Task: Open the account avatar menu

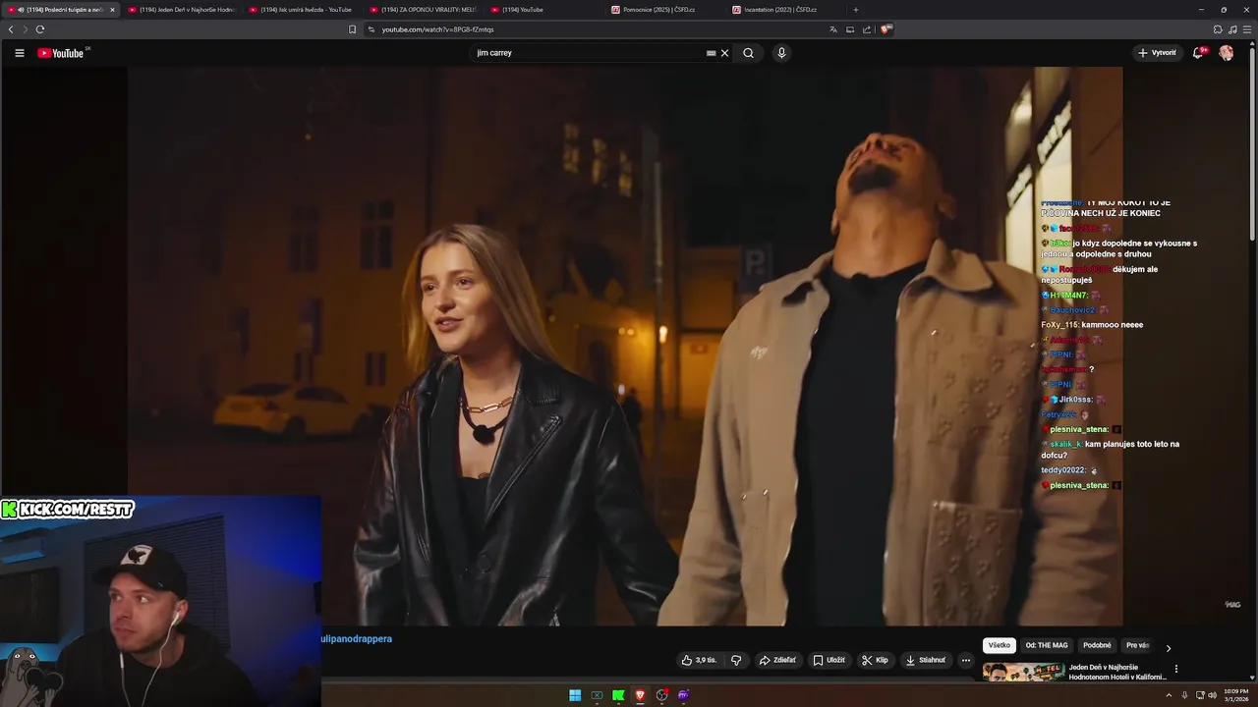Action: (1227, 53)
